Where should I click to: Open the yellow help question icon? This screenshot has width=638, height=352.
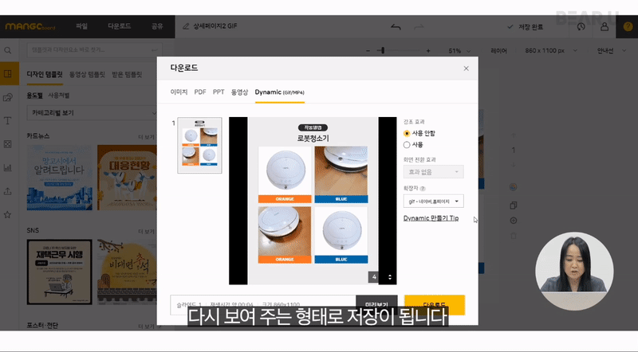pyautogui.click(x=628, y=26)
